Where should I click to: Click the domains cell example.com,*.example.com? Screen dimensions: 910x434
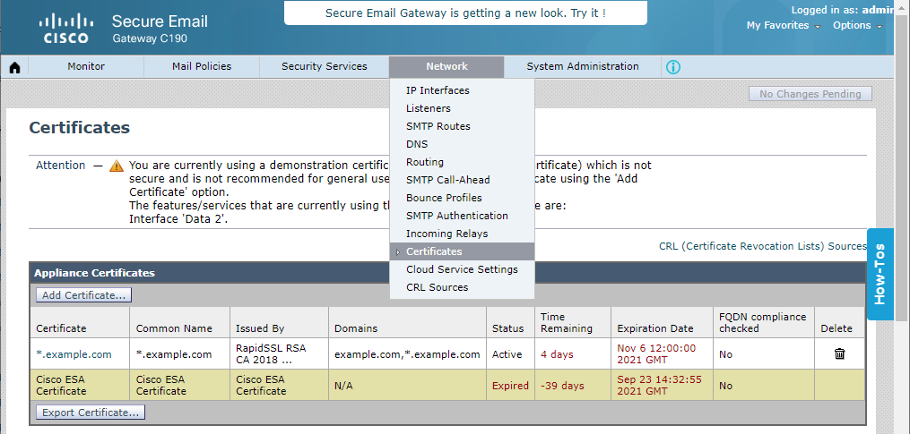407,354
